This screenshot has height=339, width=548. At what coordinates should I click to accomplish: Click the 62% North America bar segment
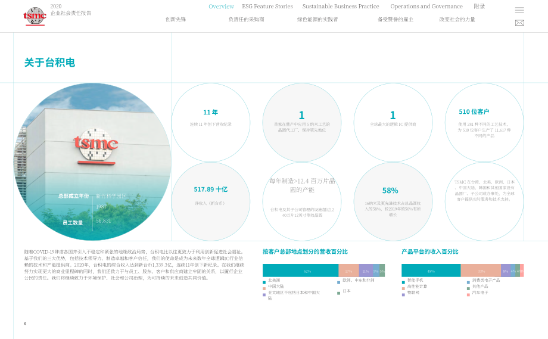click(301, 271)
